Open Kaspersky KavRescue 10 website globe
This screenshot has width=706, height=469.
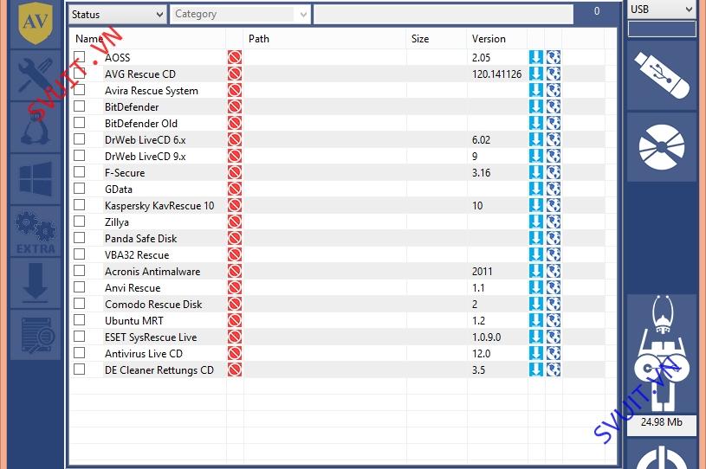click(x=554, y=205)
